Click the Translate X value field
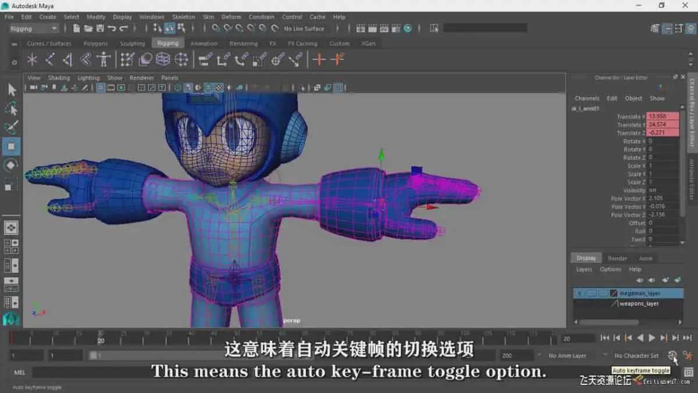The image size is (698, 393). [663, 116]
